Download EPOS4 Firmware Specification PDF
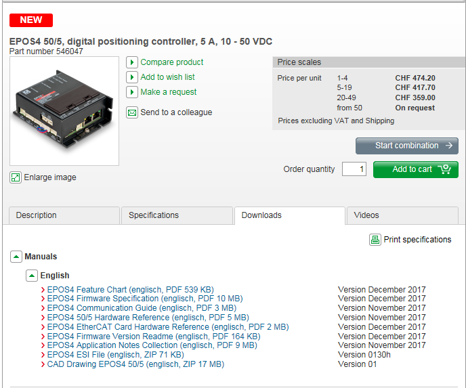 (x=145, y=299)
